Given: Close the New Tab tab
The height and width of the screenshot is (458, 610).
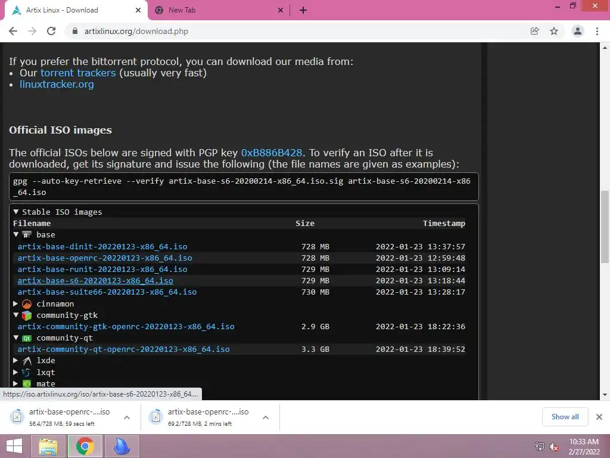Looking at the screenshot, I should 281,10.
